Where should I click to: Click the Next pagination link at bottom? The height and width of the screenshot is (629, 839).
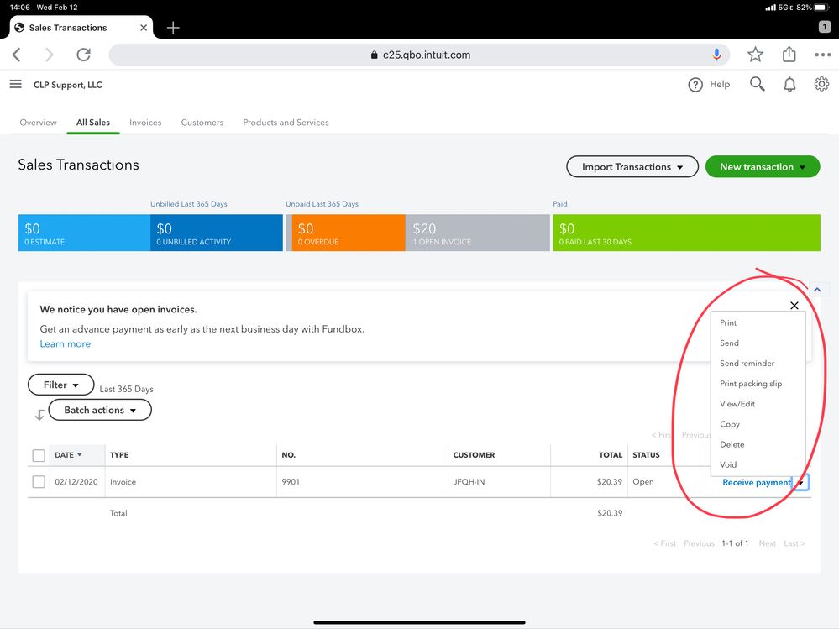(x=768, y=543)
